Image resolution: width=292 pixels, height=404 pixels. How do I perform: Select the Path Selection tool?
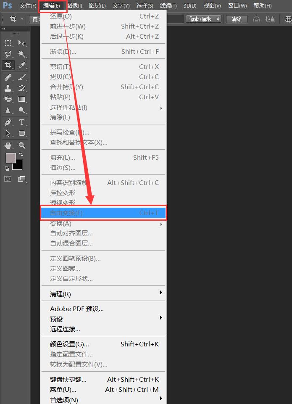coord(8,133)
